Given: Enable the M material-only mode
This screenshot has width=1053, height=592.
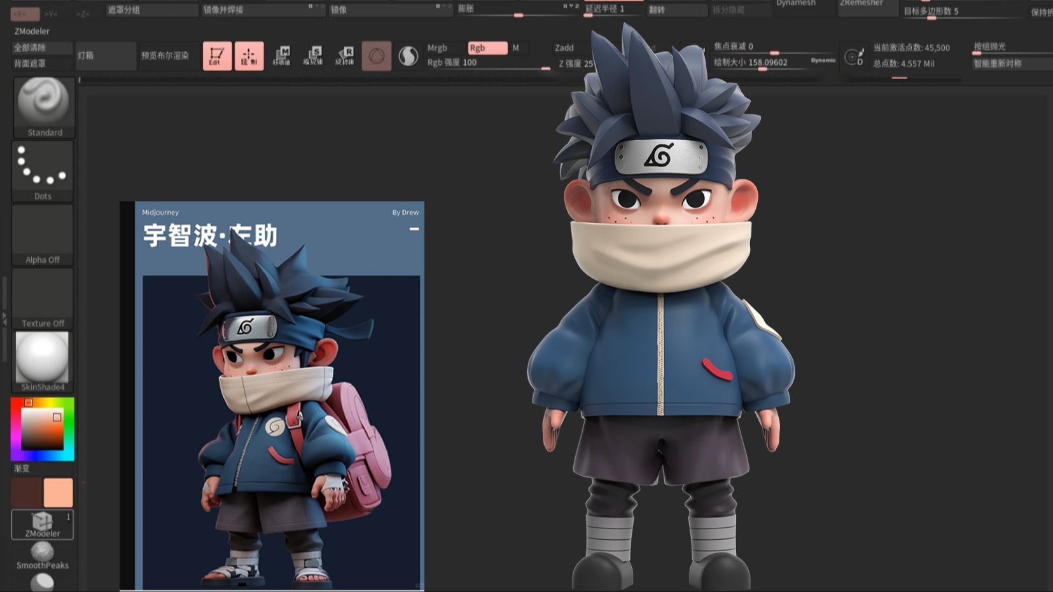Looking at the screenshot, I should point(516,48).
